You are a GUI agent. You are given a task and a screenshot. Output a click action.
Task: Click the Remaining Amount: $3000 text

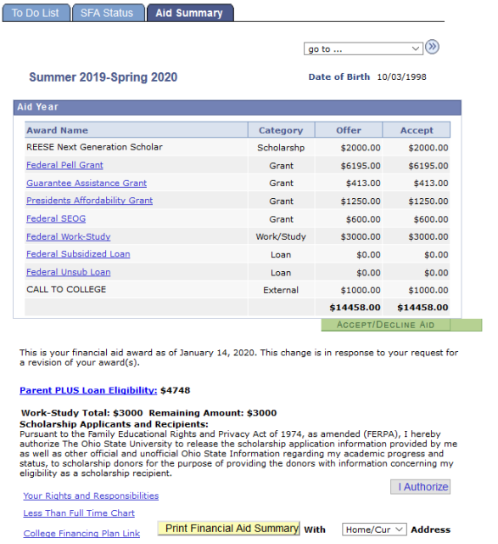(x=213, y=413)
